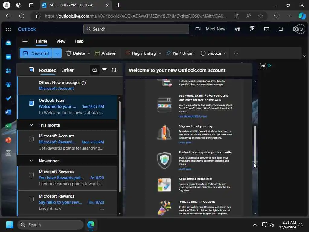Collapse the This month group
Image resolution: width=309 pixels, height=232 pixels.
[31, 125]
